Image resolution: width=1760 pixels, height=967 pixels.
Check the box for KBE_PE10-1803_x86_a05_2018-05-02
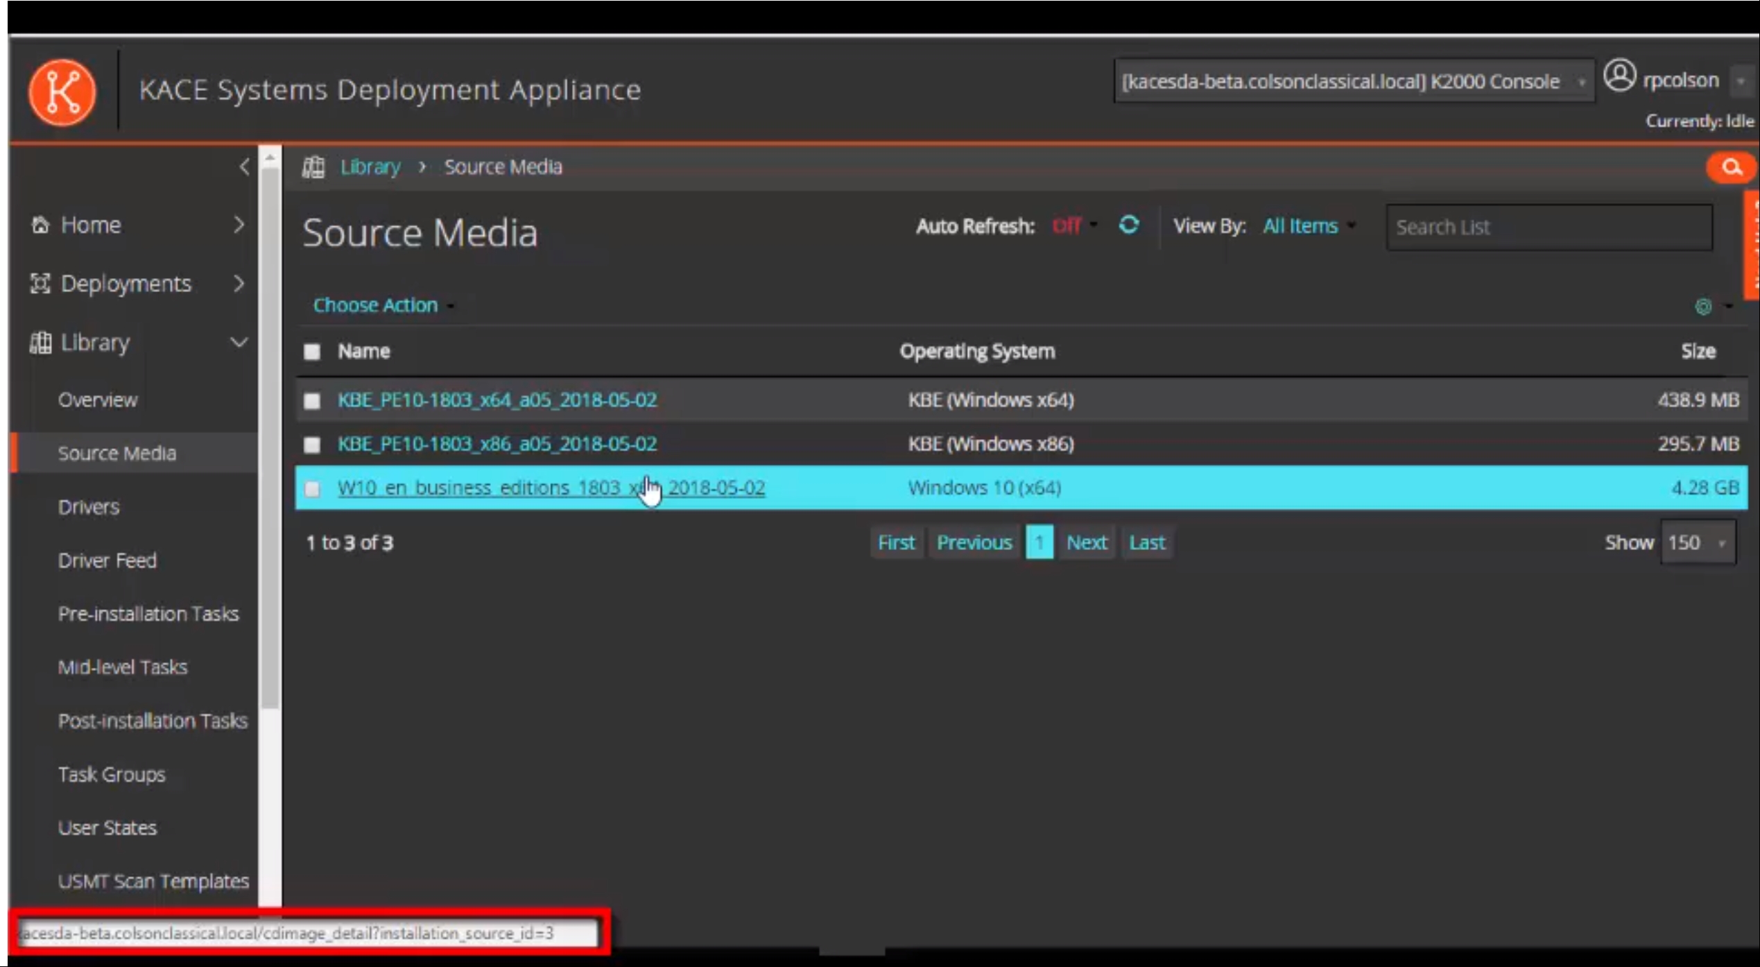pyautogui.click(x=312, y=444)
